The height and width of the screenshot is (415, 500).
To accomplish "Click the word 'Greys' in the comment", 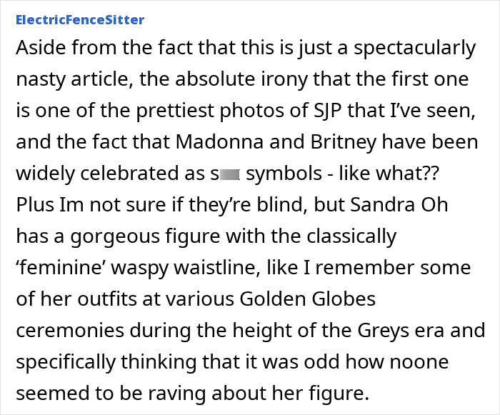I will (x=383, y=330).
